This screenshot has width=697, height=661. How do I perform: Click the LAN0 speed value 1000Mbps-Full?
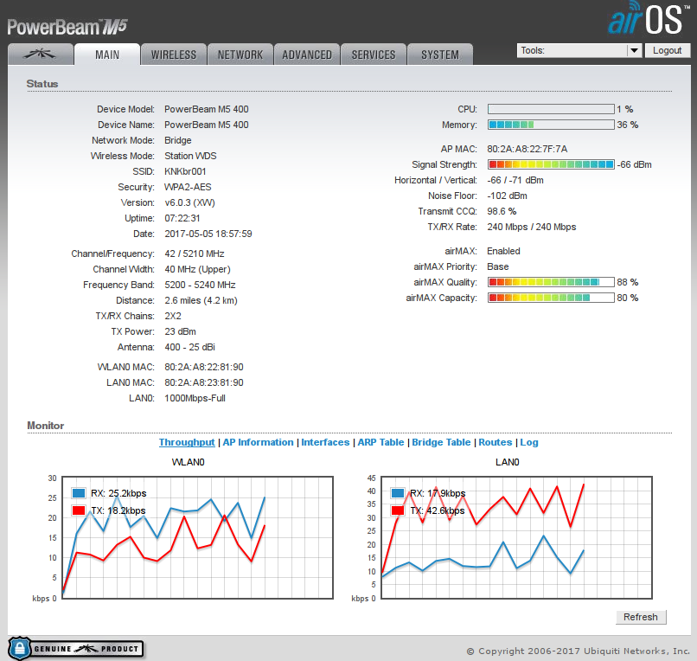coord(195,398)
